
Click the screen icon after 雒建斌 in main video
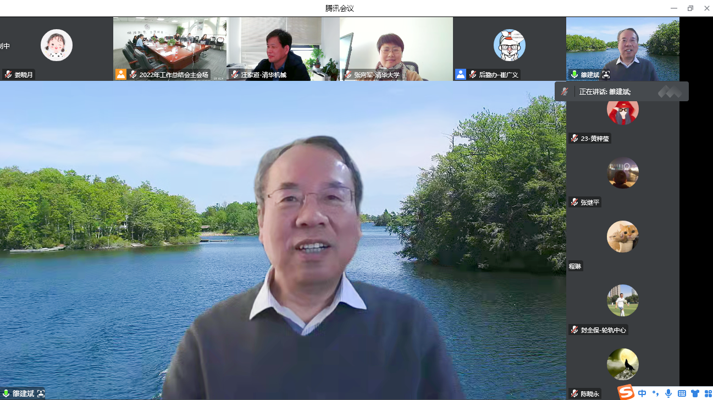[41, 393]
